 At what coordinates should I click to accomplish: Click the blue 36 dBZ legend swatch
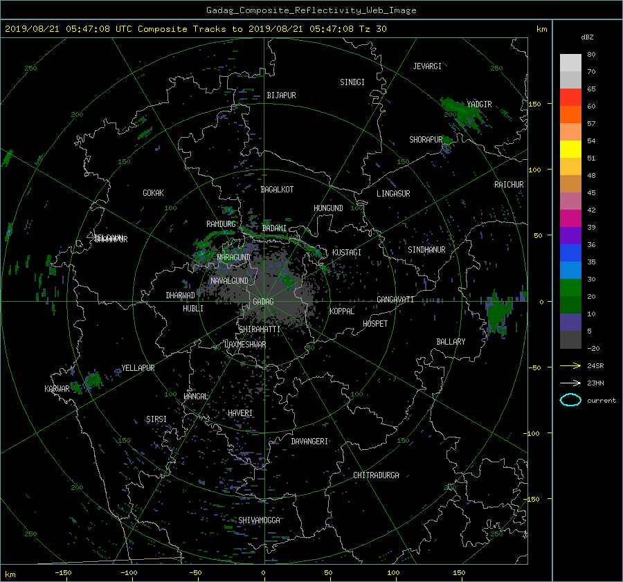click(x=570, y=253)
